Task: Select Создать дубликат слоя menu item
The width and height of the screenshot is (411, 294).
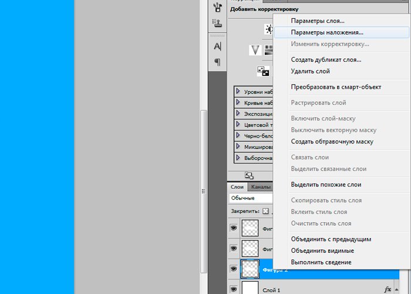Action: (326, 60)
